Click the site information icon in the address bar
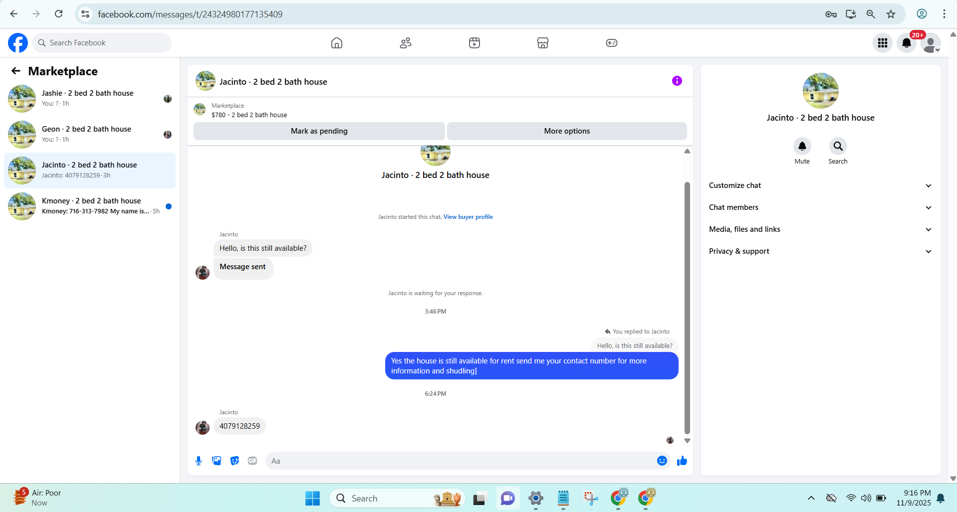The height and width of the screenshot is (512, 957). click(86, 14)
